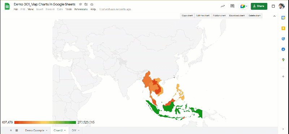The height and width of the screenshot is (134, 289).
Task: Open the File menu
Action: click(16, 9)
